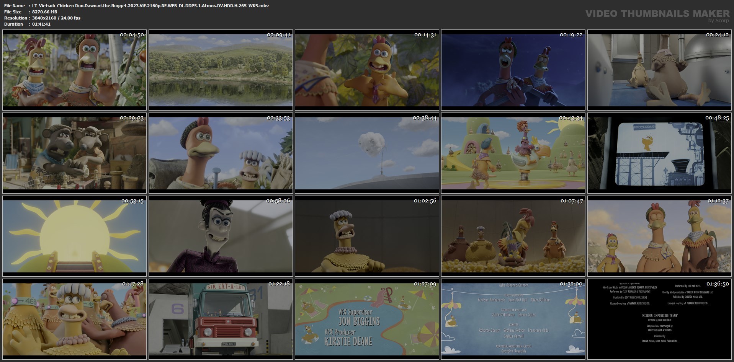
Task: Select the sun thumbnail at 00:53:15
Action: click(x=74, y=236)
